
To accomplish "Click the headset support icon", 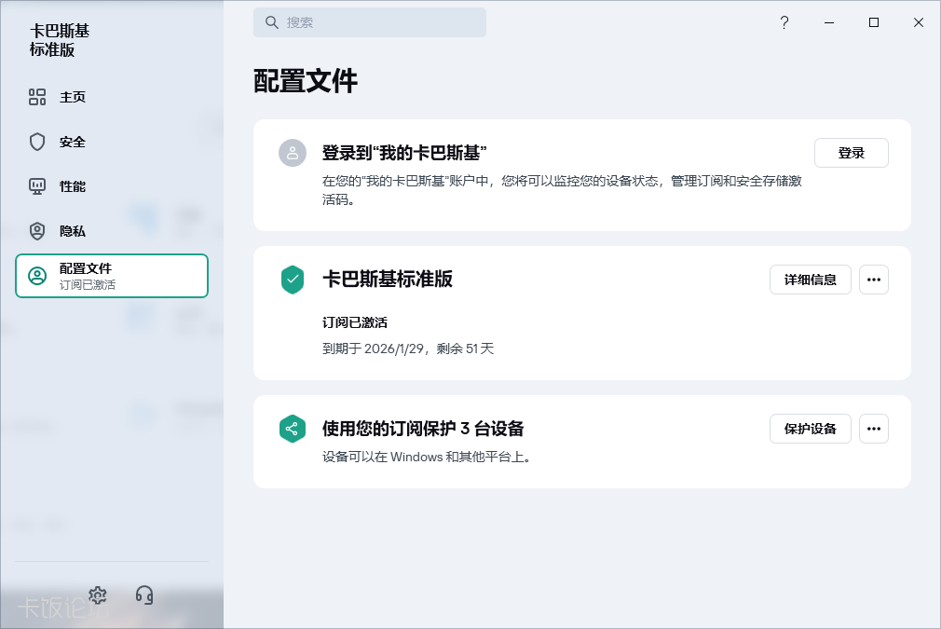I will (144, 595).
